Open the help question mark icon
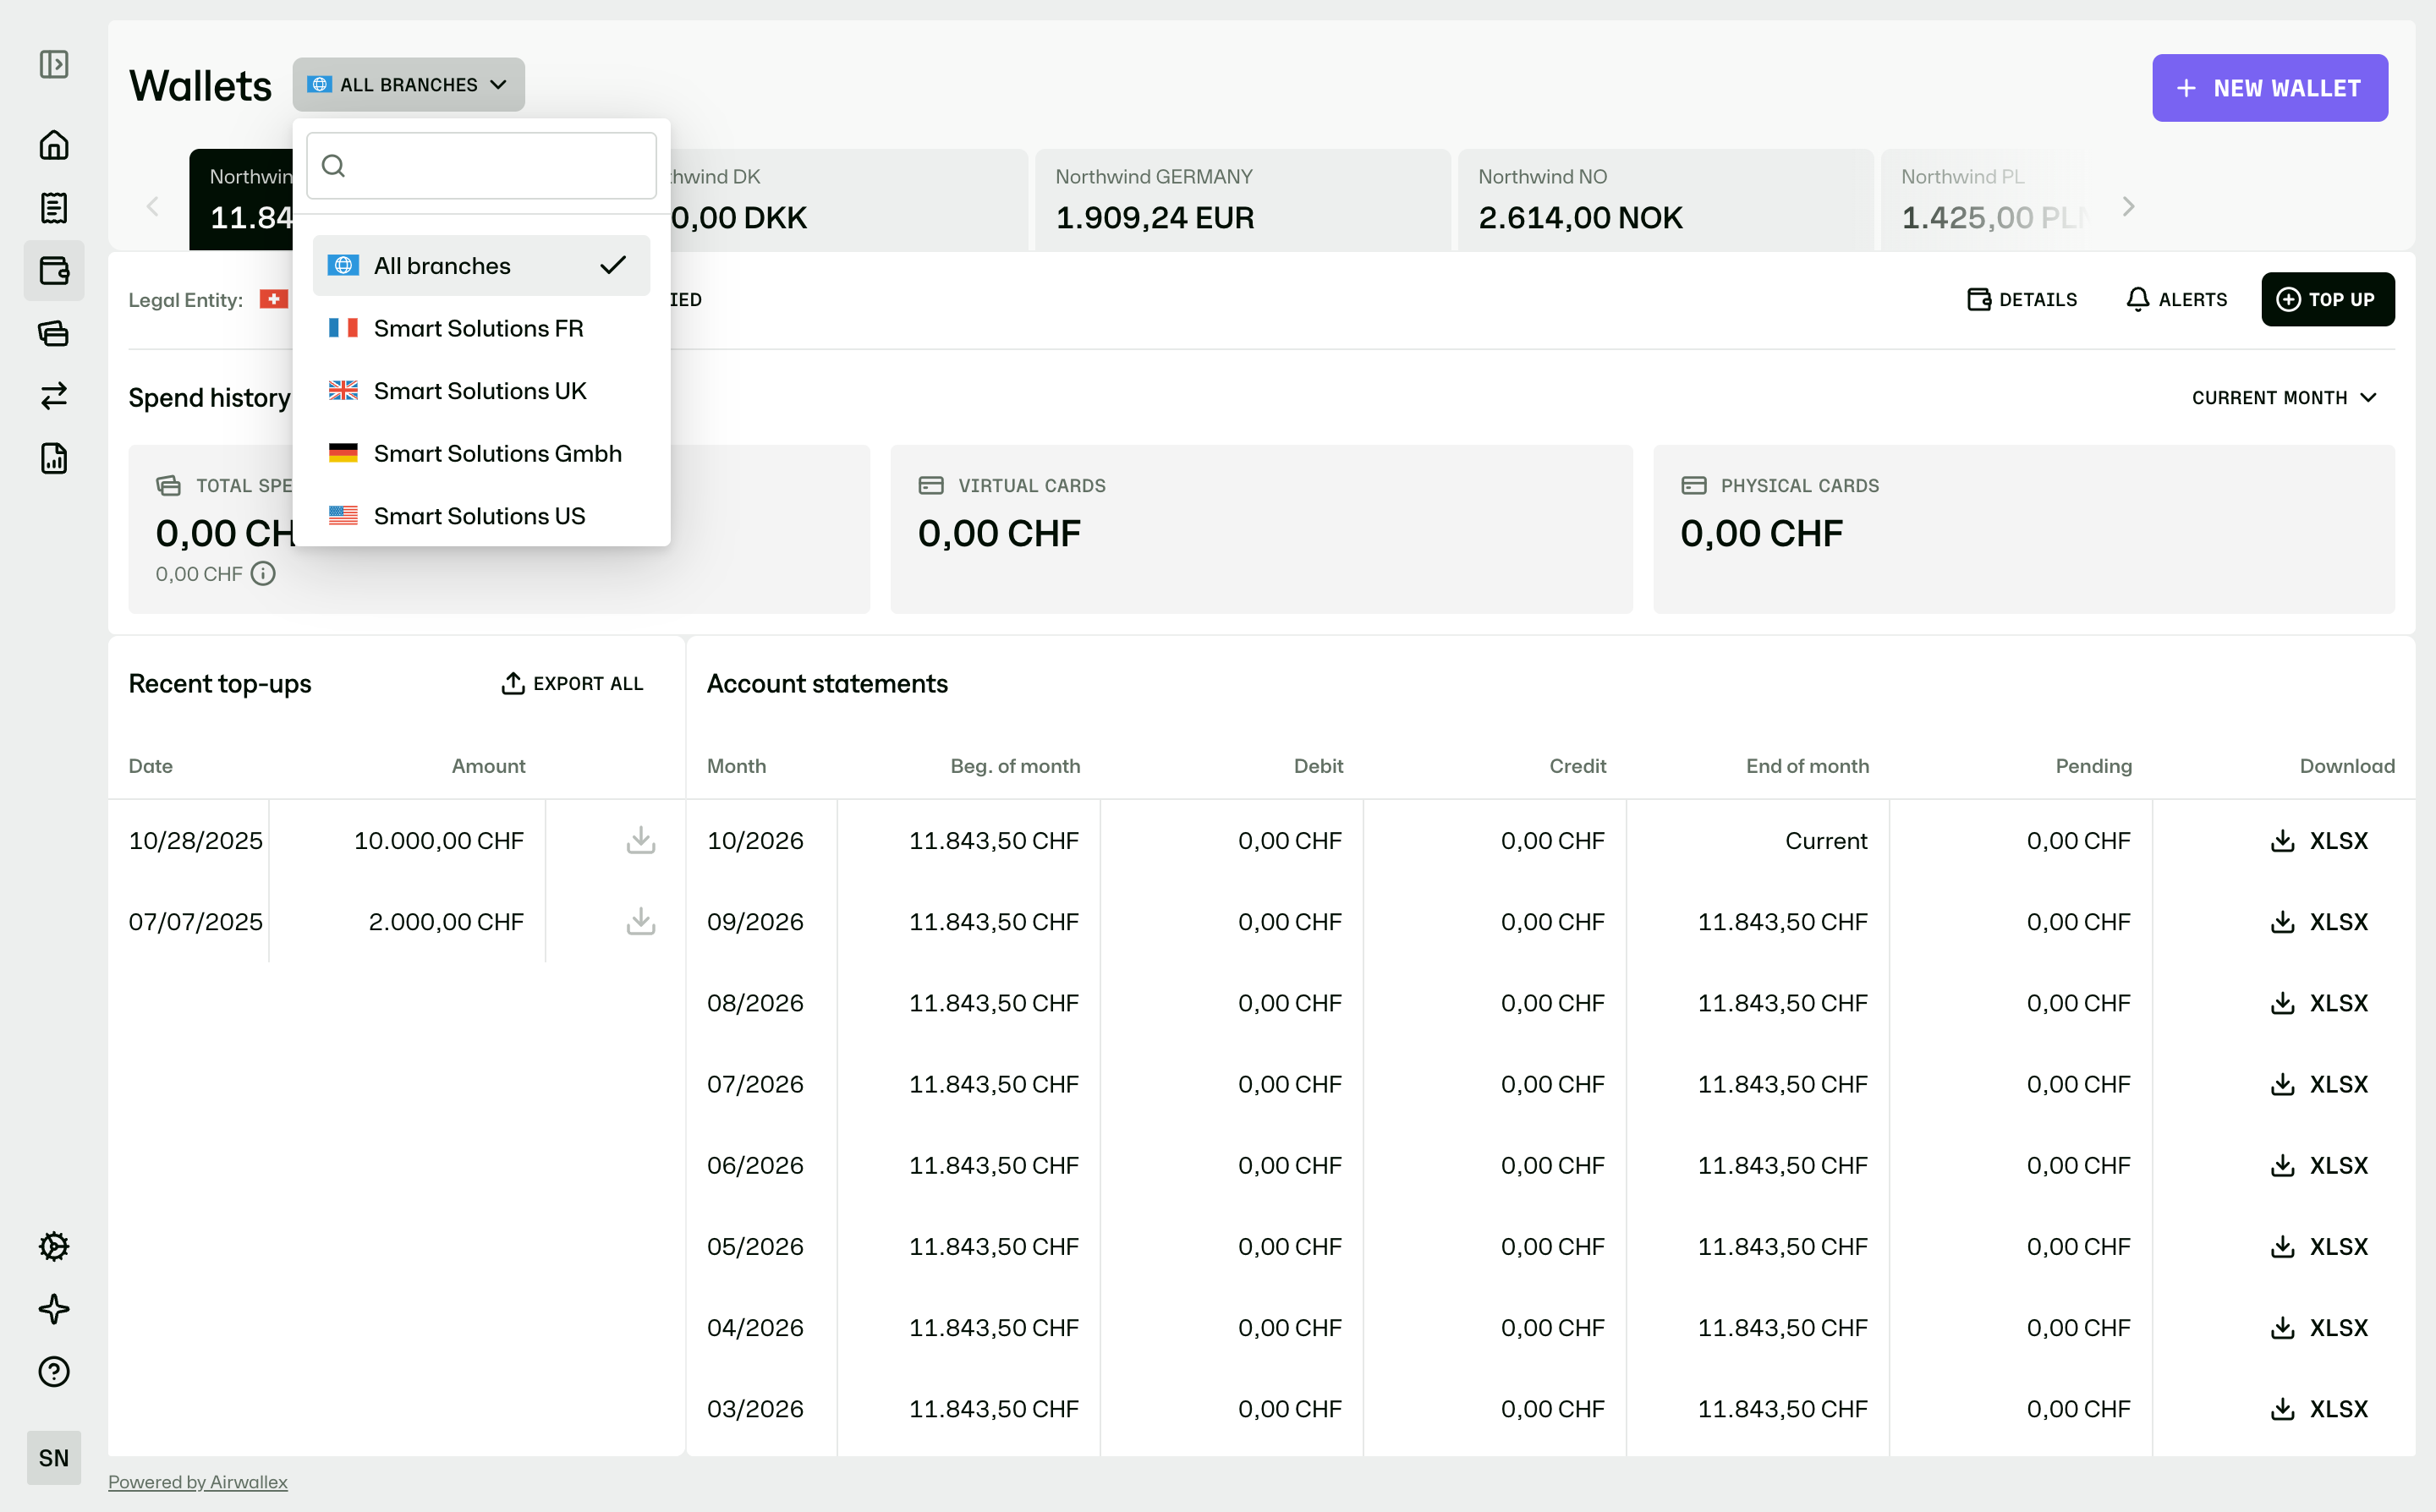The height and width of the screenshot is (1512, 2436). tap(54, 1371)
